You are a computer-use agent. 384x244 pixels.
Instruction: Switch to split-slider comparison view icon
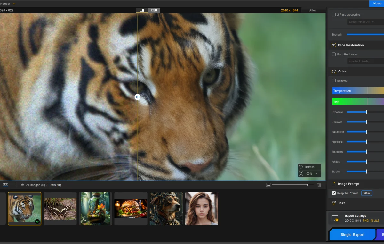(142, 10)
